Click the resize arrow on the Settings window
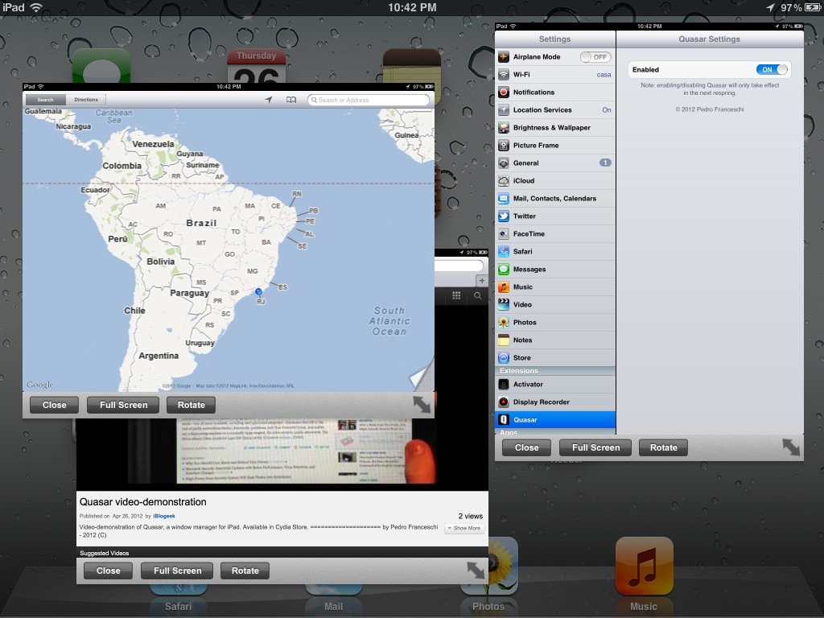This screenshot has height=618, width=824. click(791, 447)
